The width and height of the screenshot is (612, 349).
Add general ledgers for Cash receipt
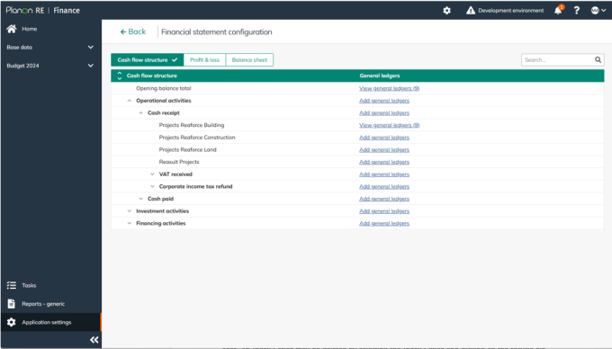click(x=384, y=112)
